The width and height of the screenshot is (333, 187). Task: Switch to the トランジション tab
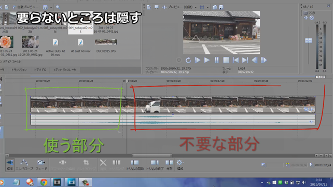[x=19, y=70]
